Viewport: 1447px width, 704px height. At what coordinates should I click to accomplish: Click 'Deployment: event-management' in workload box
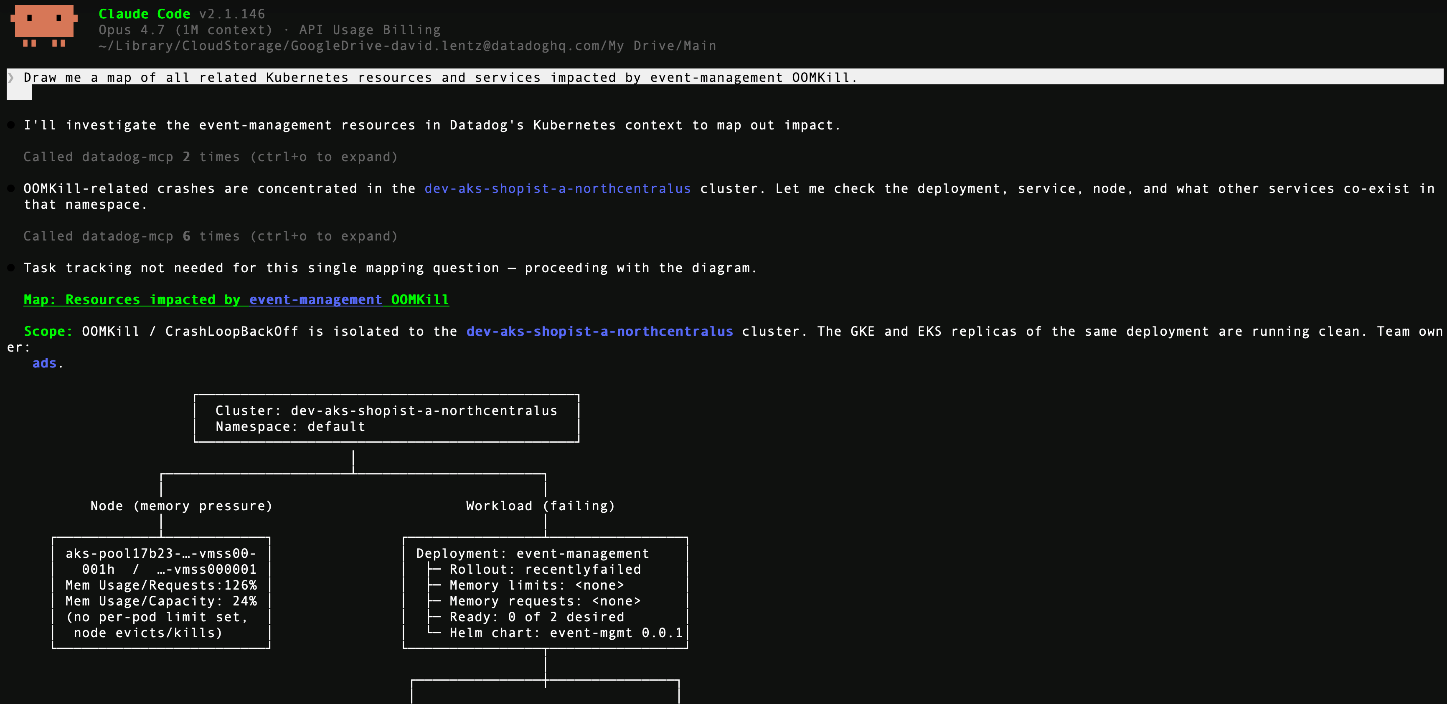[x=533, y=554]
